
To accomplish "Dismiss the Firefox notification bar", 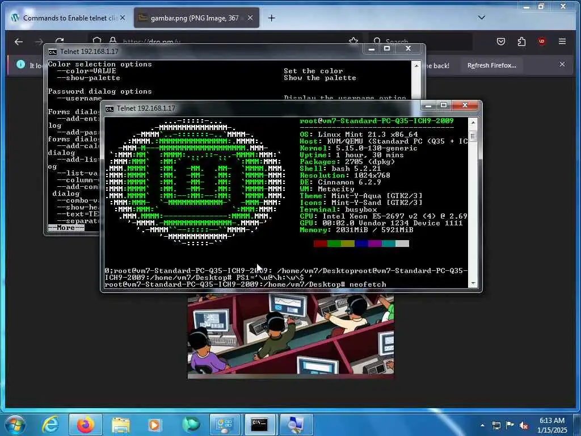I will click(x=562, y=65).
